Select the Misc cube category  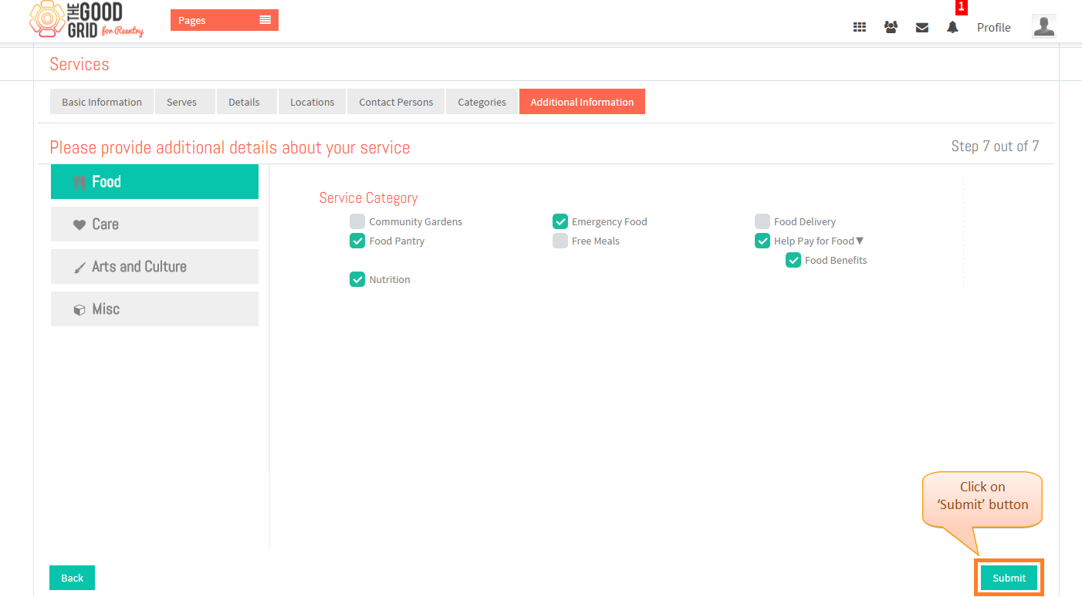(x=154, y=309)
